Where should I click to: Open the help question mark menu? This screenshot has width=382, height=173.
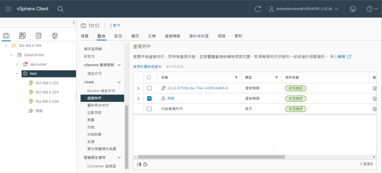tap(372, 9)
